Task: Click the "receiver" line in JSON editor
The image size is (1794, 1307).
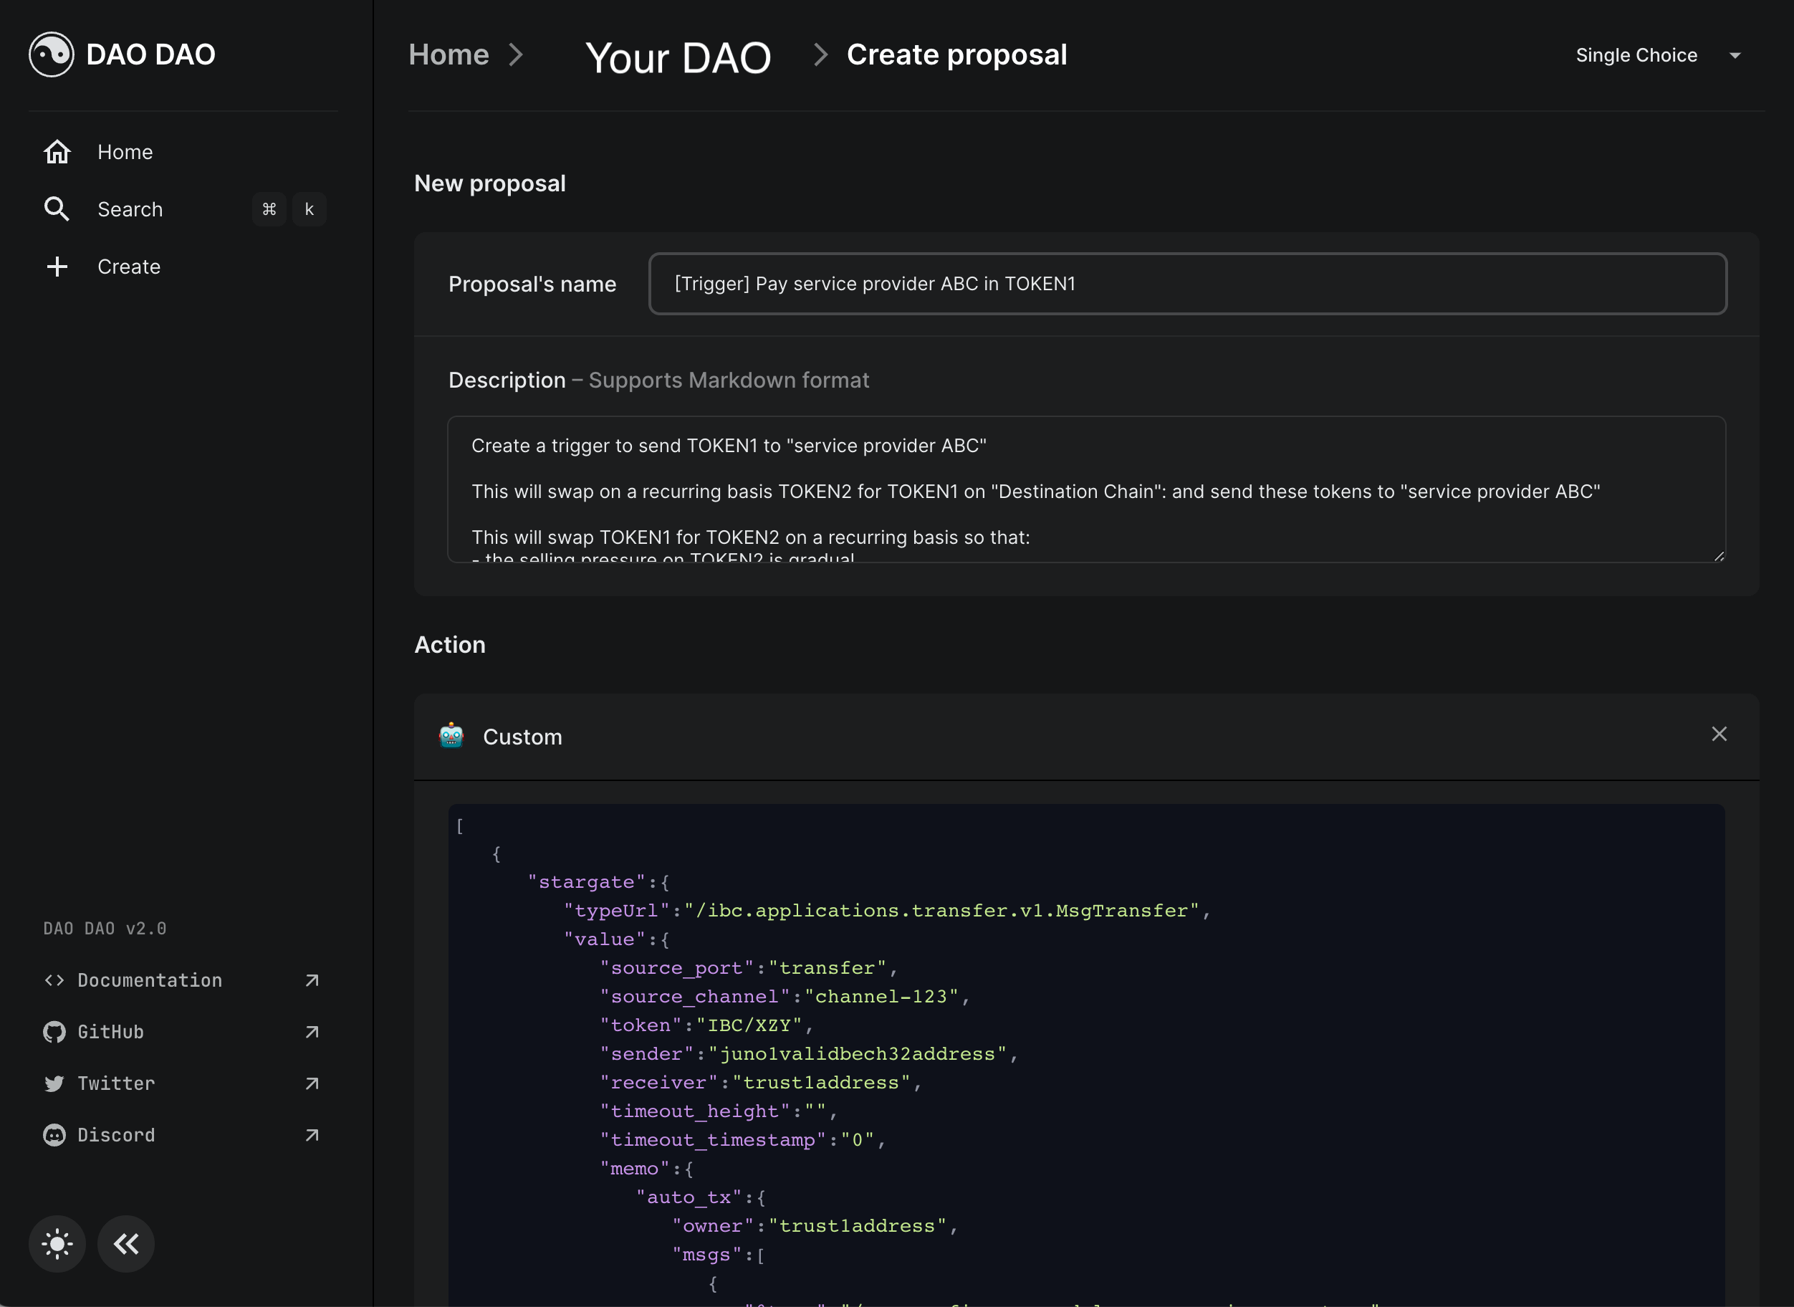Action: (761, 1082)
